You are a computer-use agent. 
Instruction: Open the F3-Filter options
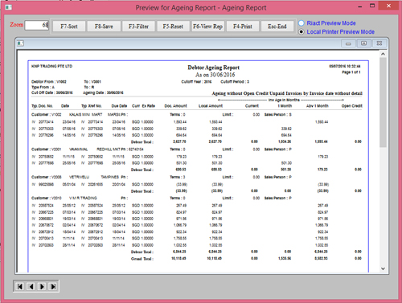138,27
